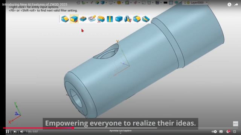
Task: Choose the block icon with orange bumps
Action: (x=83, y=19)
